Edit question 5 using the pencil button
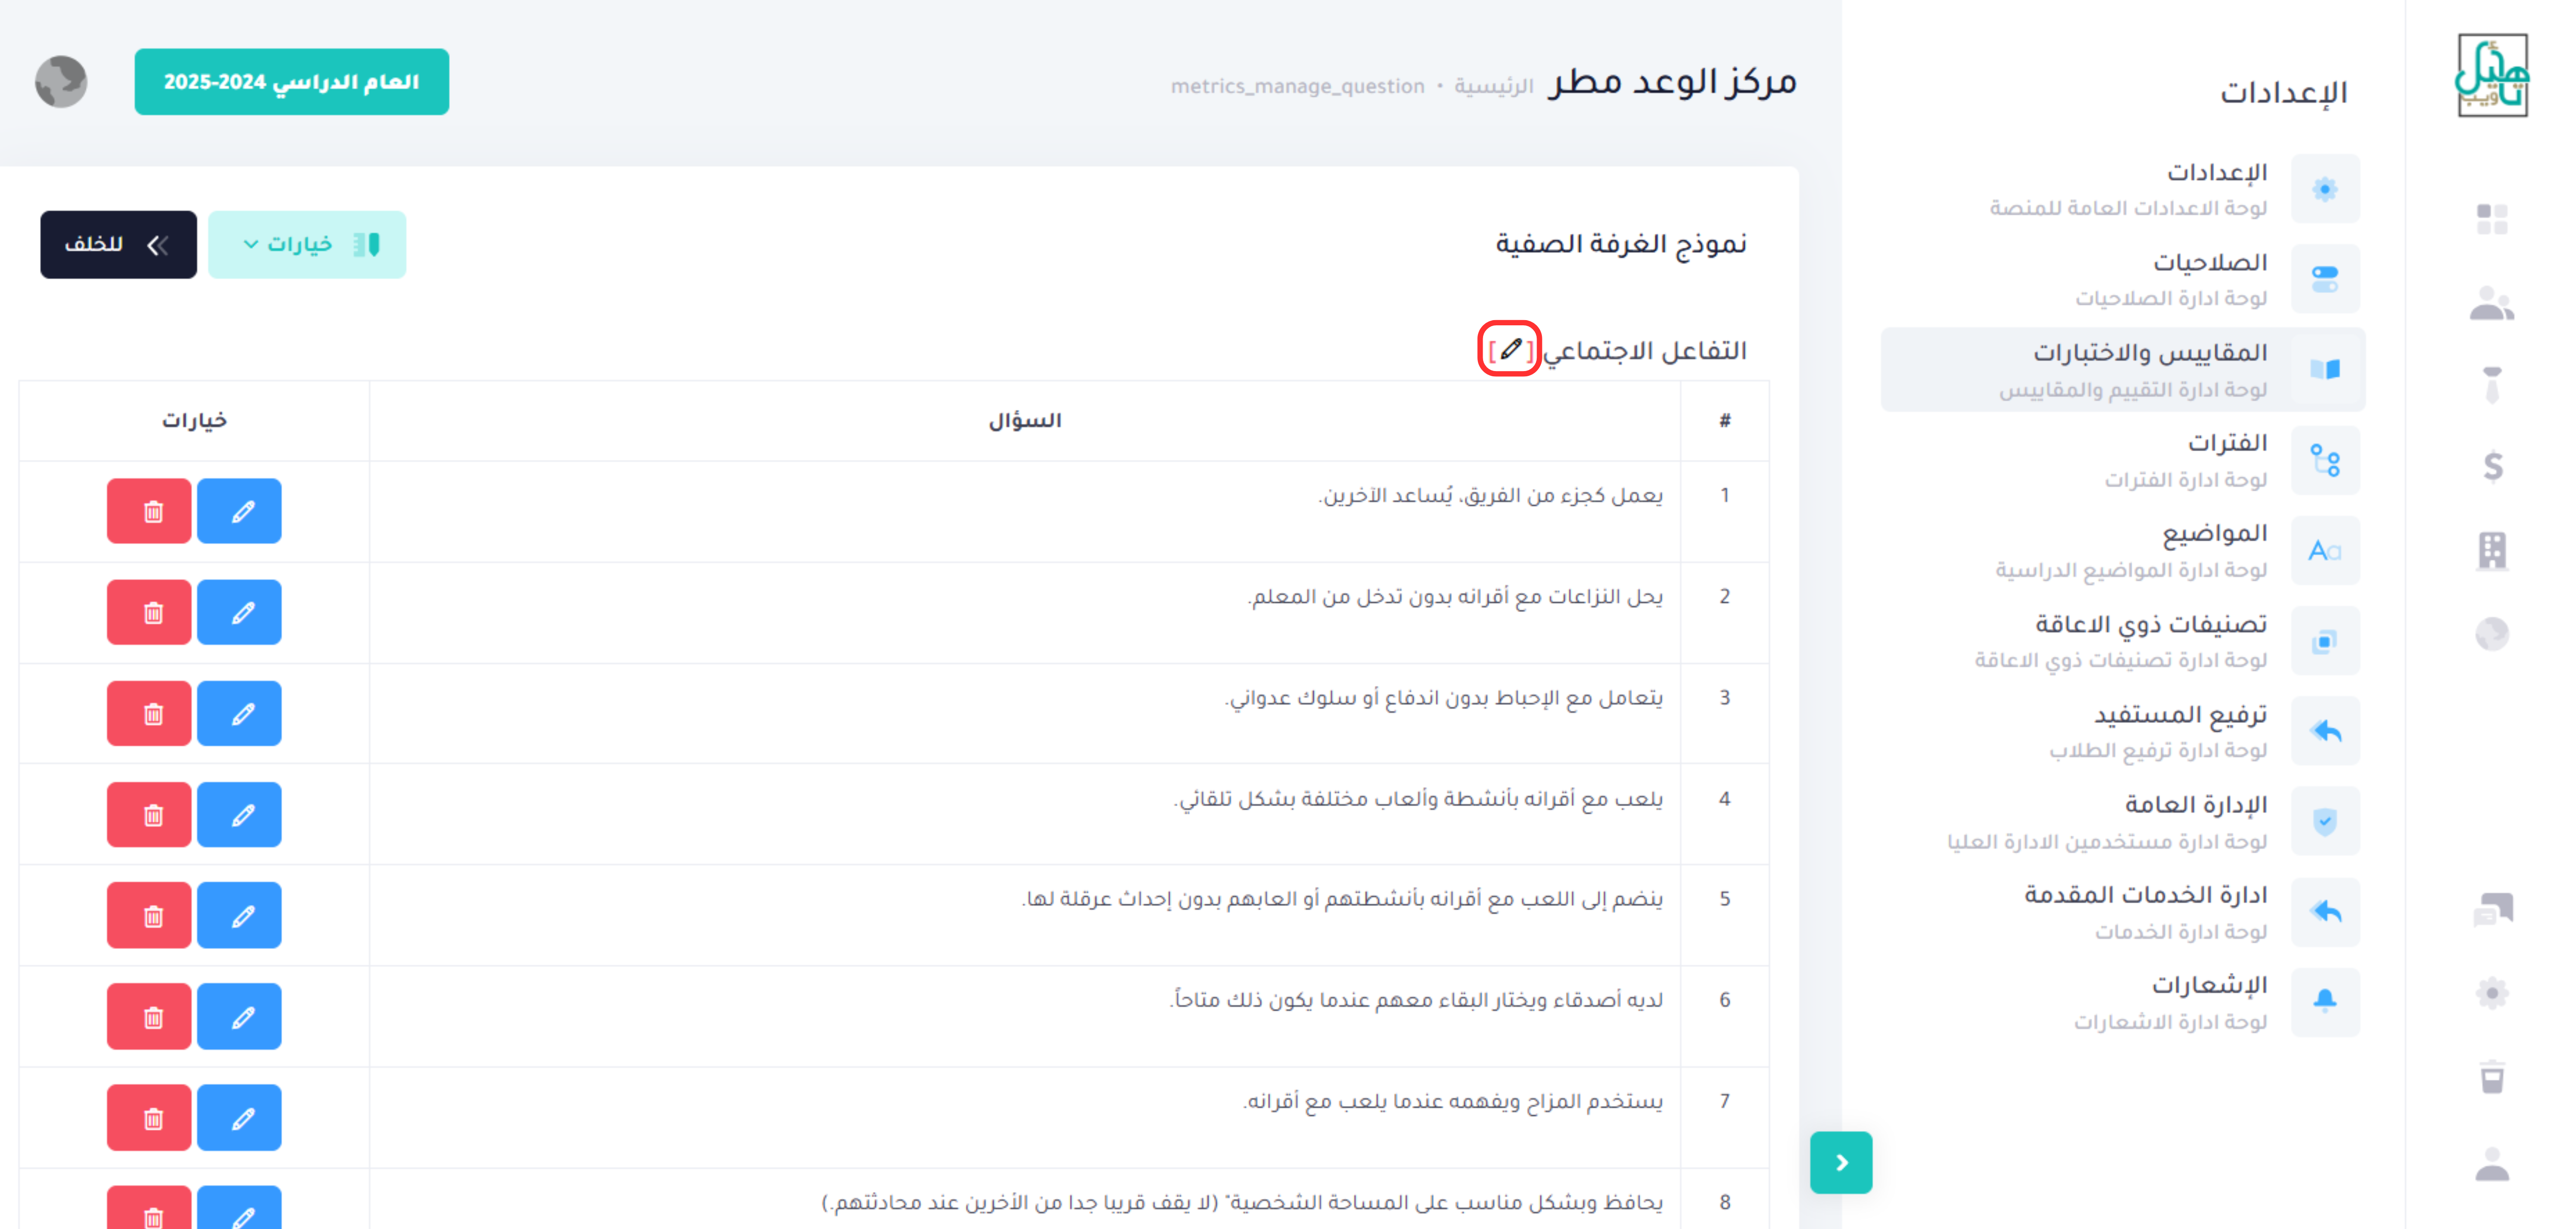Image resolution: width=2576 pixels, height=1229 pixels. [239, 915]
